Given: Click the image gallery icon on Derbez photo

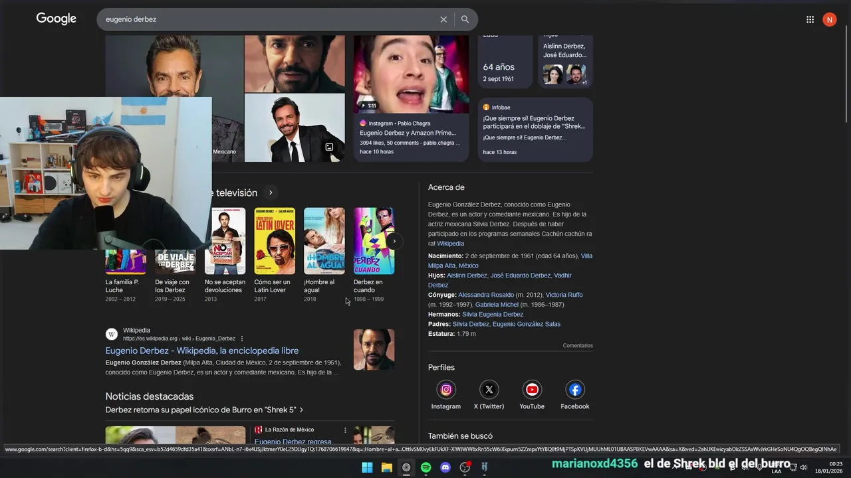Looking at the screenshot, I should [x=329, y=147].
